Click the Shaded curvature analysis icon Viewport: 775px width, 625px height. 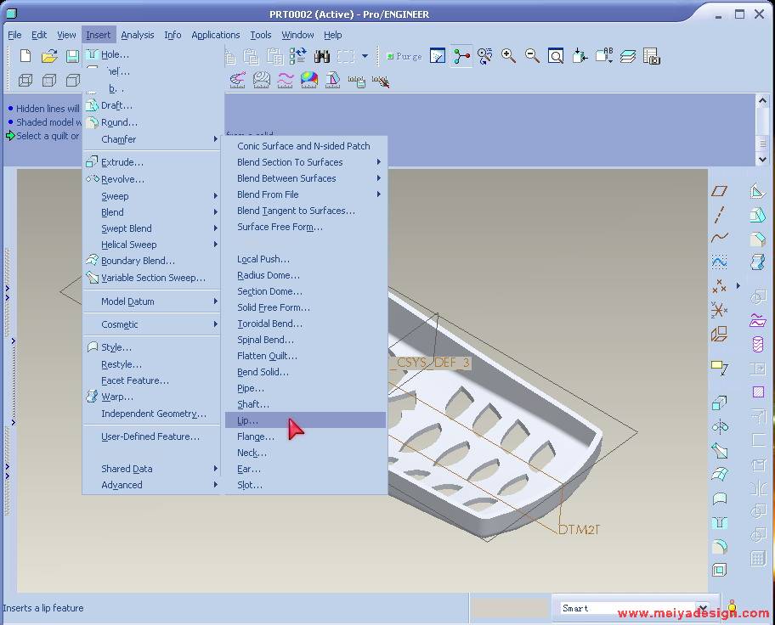click(x=309, y=80)
